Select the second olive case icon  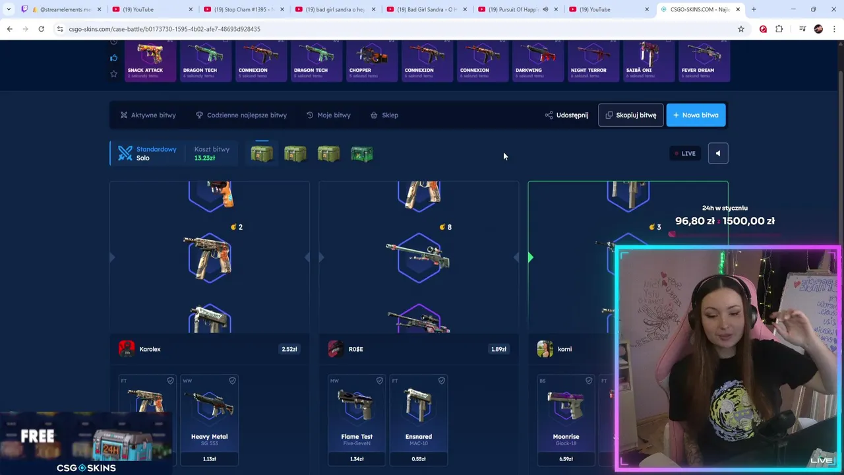(295, 154)
